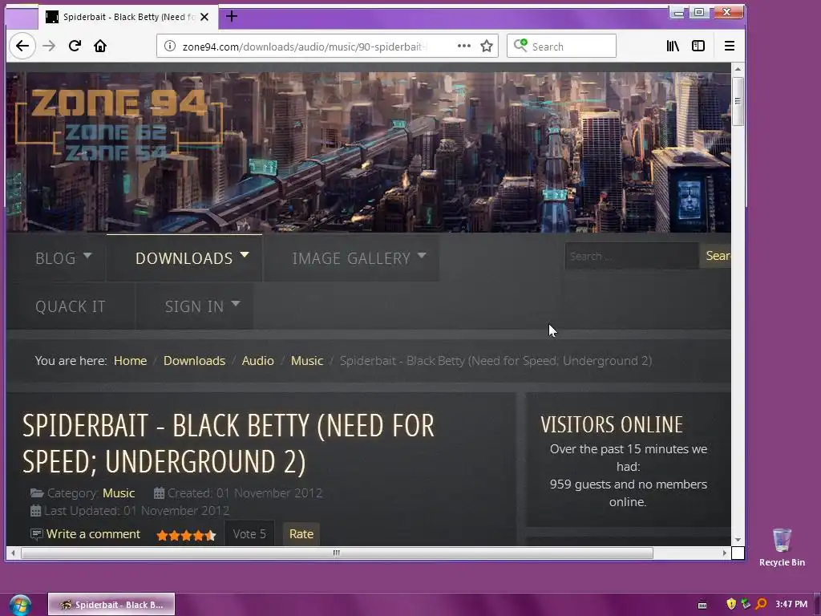Click the scroll down arrow
The width and height of the screenshot is (821, 616).
coord(738,540)
